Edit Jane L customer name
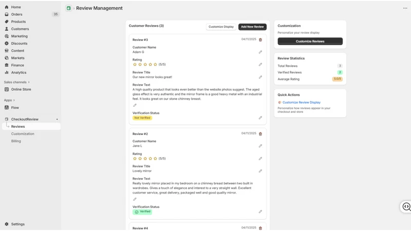The width and height of the screenshot is (411, 231). pos(260,146)
